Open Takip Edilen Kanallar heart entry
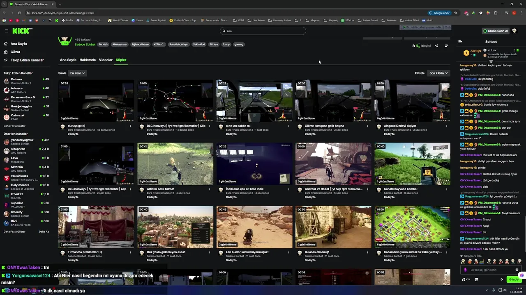The width and height of the screenshot is (526, 295). [x=23, y=60]
